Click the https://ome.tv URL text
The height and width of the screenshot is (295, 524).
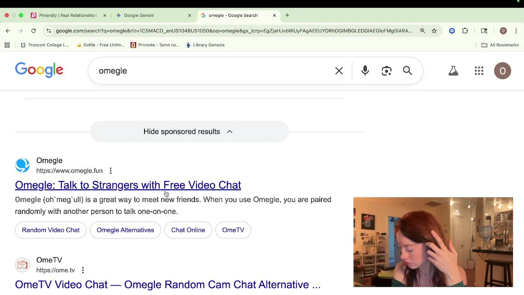pyautogui.click(x=56, y=270)
